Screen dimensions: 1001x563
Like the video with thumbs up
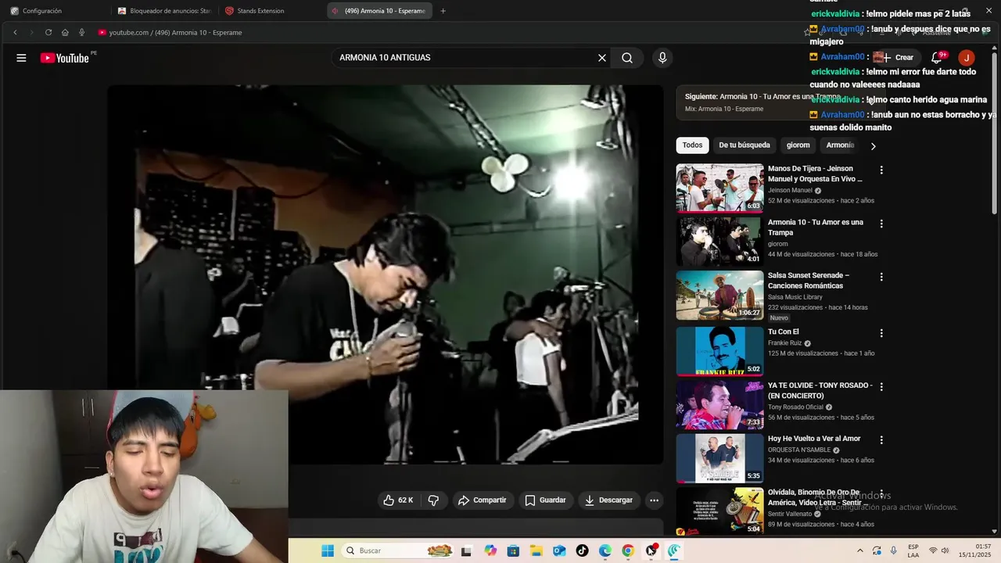point(398,500)
